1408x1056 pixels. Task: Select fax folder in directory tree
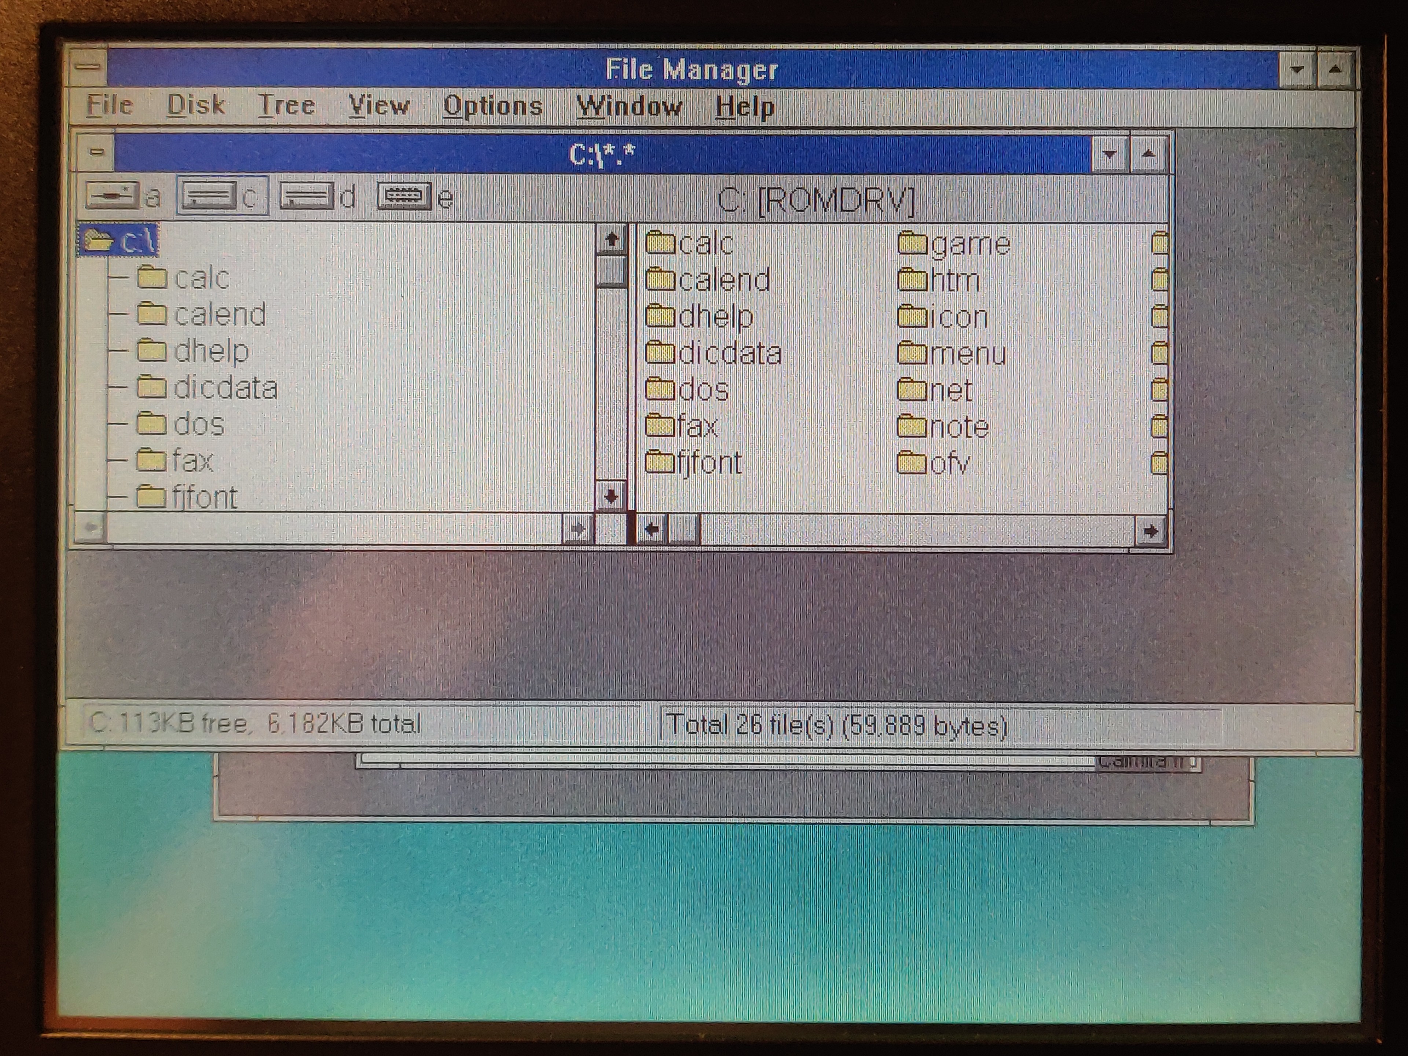pyautogui.click(x=175, y=460)
